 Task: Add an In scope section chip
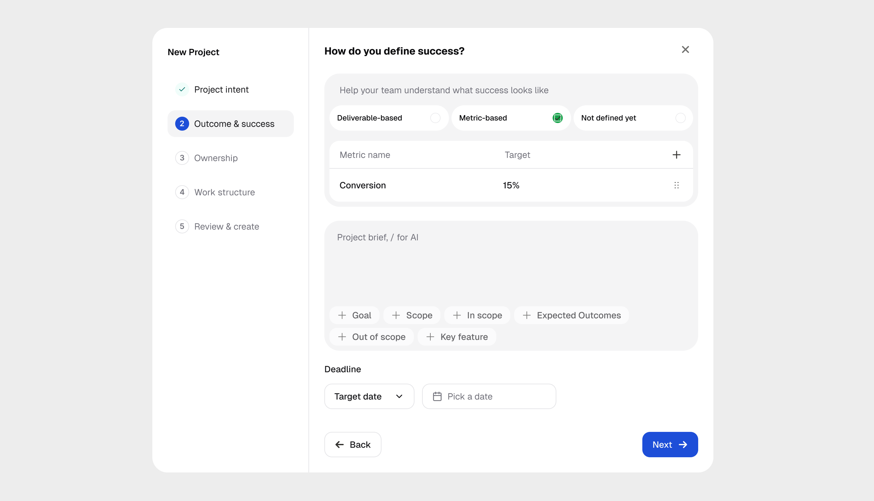point(477,315)
